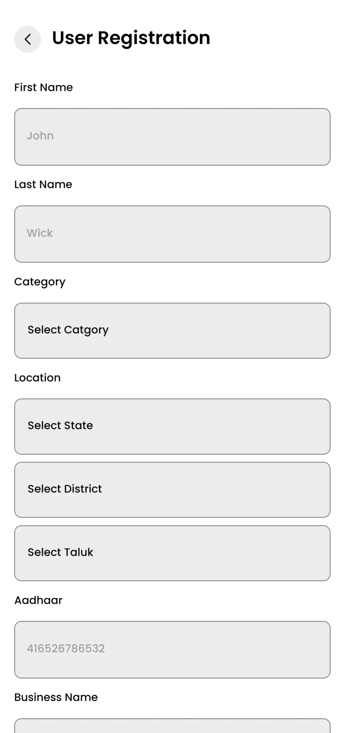Focus the First Name input field

tap(172, 137)
